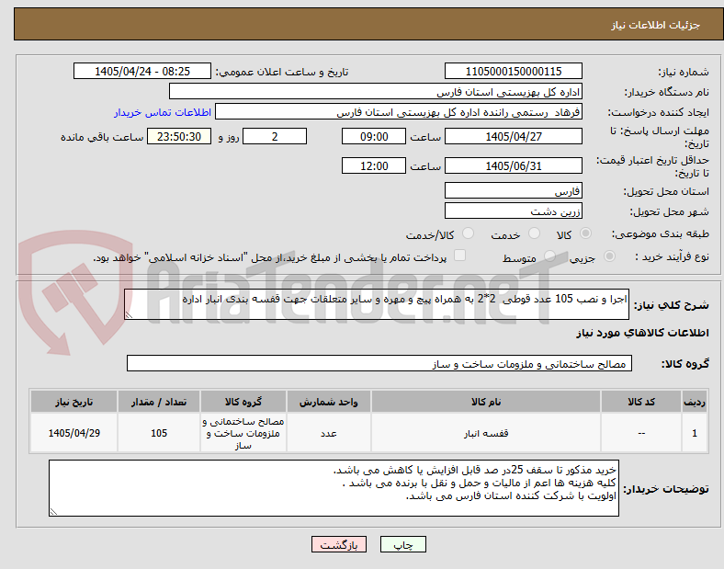Click the delivery city field زرین دشت
This screenshot has width=724, height=569.
pos(513,211)
